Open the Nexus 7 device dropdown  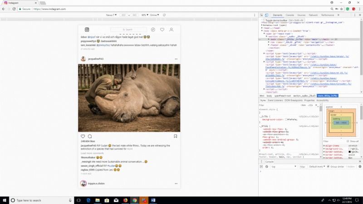pyautogui.click(x=111, y=15)
